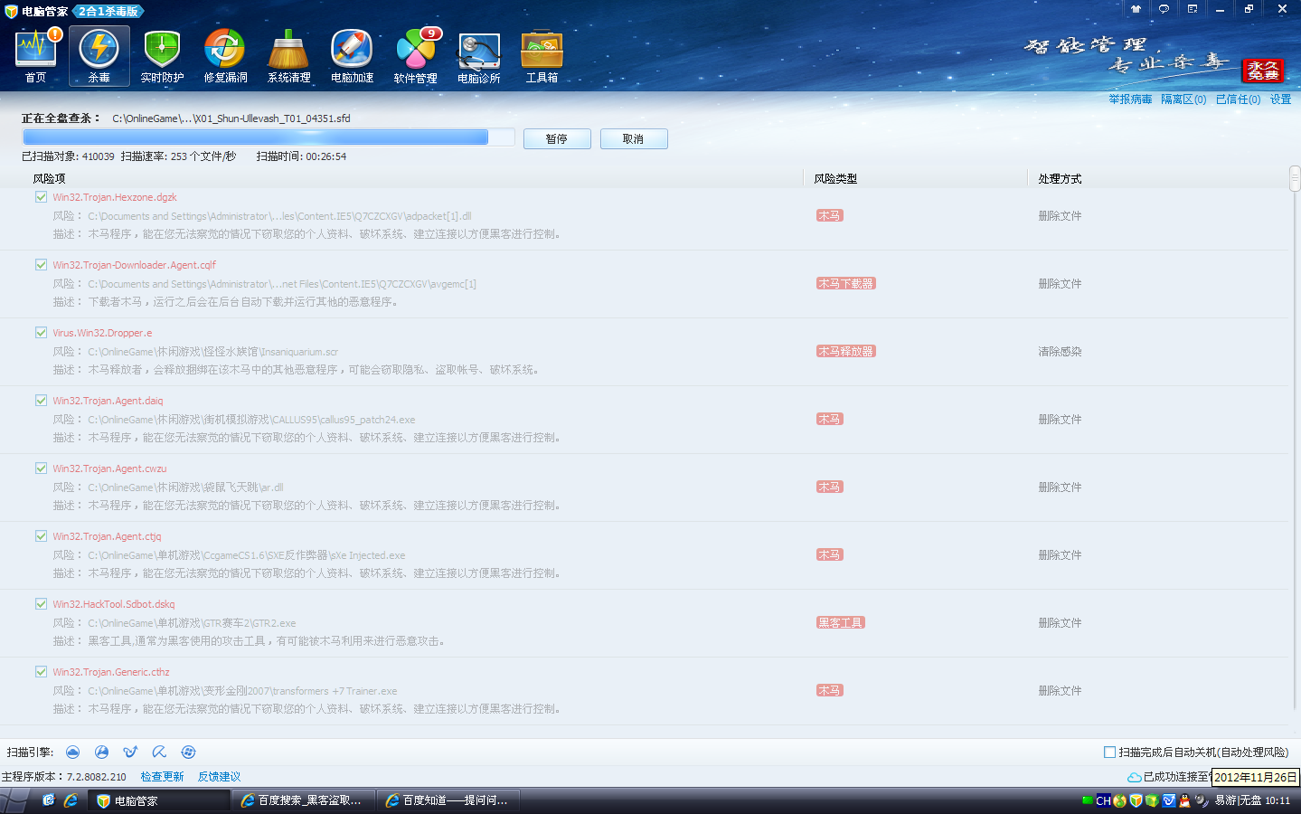Open the 隔离区(0) quarantine link
The width and height of the screenshot is (1301, 814).
point(1183,99)
